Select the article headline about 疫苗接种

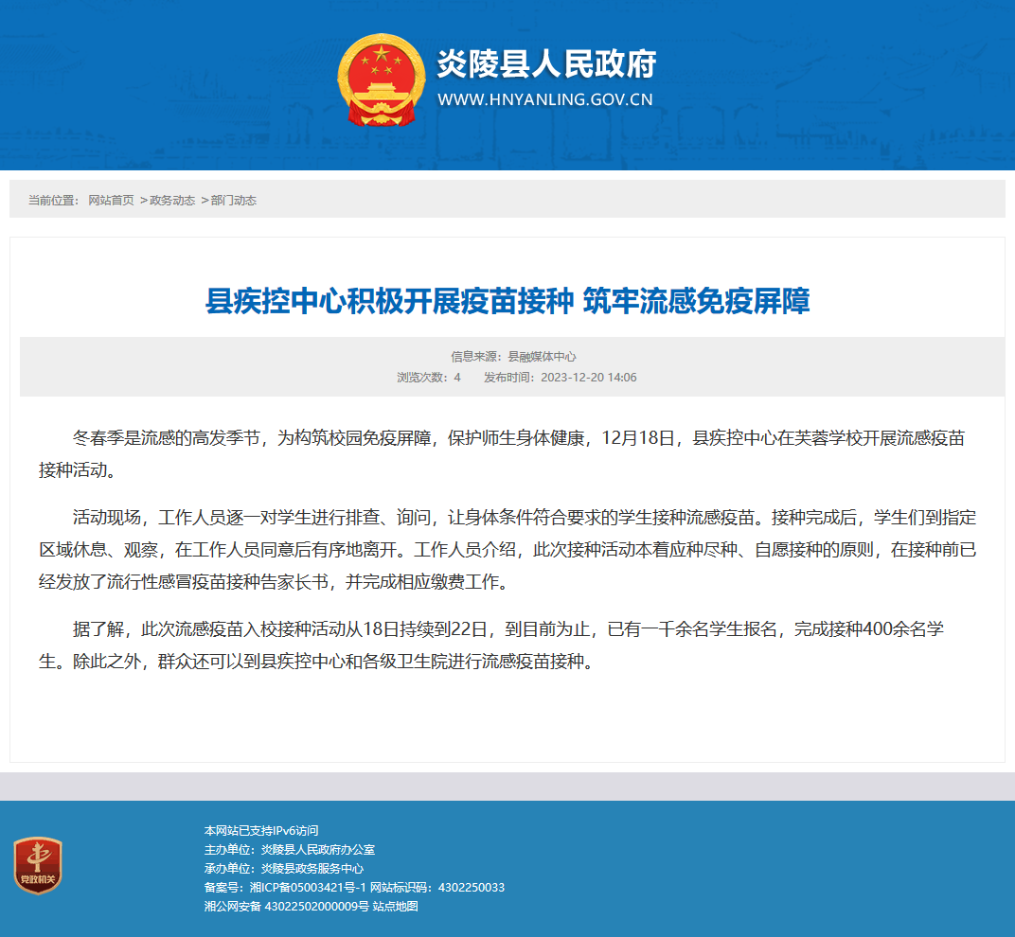508,301
